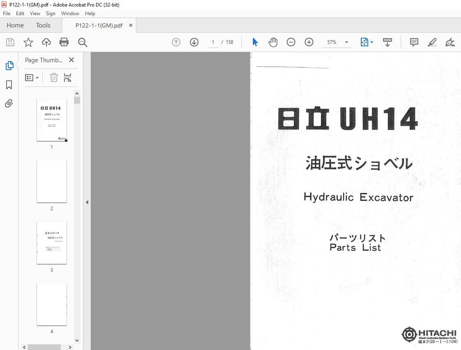Click the 57% zoom value field

point(332,42)
